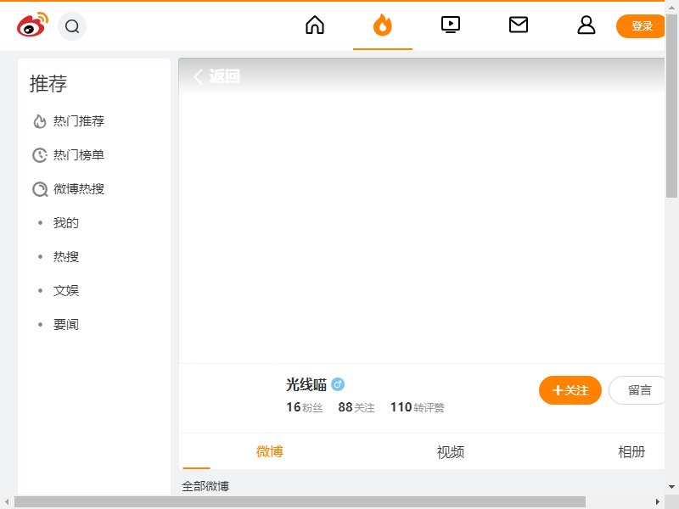
Task: Go to the home house icon
Action: tap(315, 25)
